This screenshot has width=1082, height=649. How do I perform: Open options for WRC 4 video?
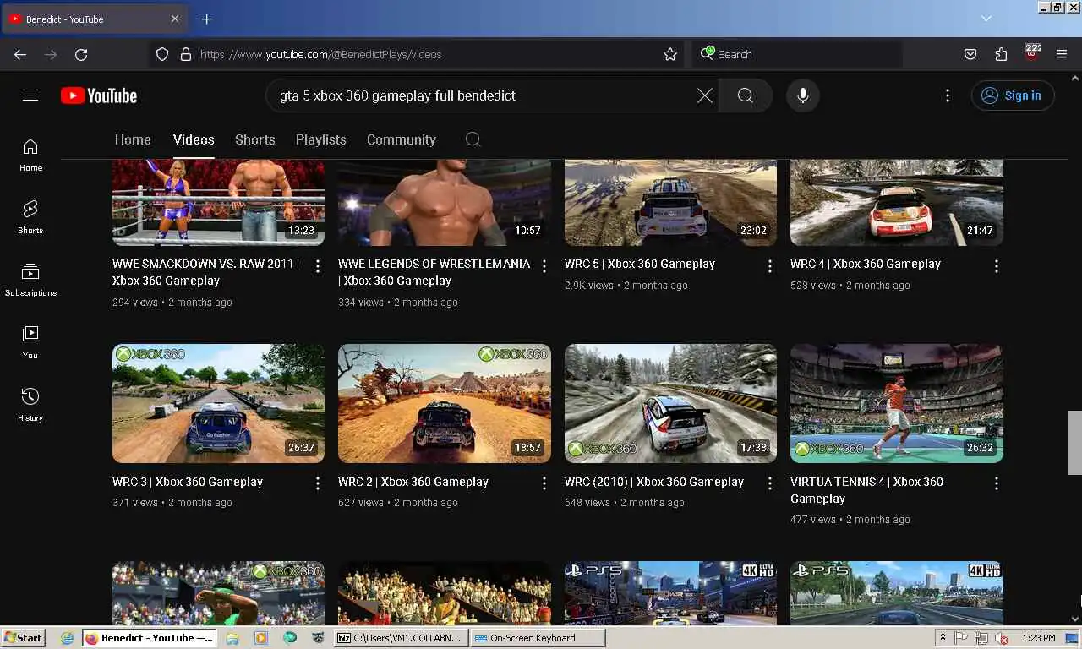point(996,266)
